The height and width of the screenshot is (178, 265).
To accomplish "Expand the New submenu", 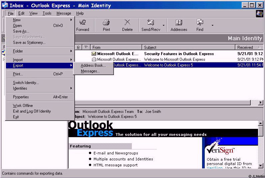I will point(40,20).
